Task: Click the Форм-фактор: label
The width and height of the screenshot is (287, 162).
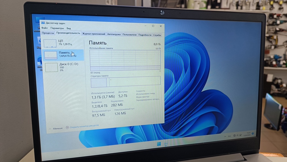Action: pos(143,97)
